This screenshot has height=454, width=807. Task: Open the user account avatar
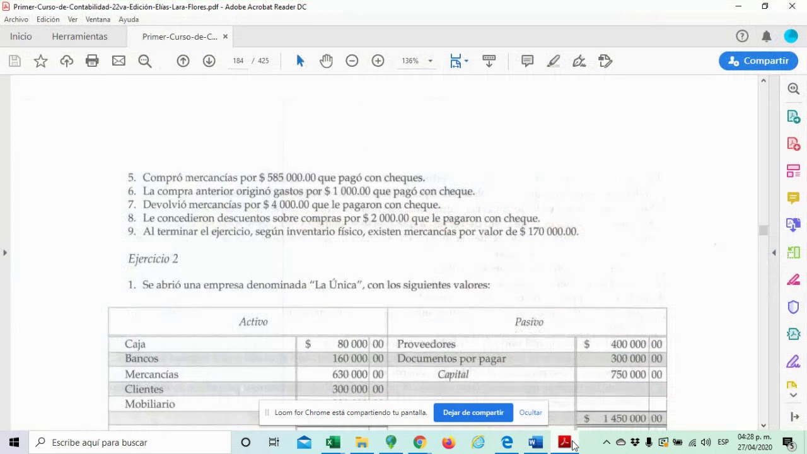click(791, 37)
